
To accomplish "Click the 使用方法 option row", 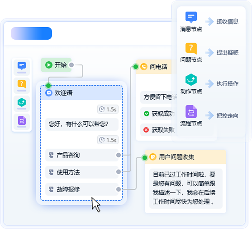I will [82, 172].
